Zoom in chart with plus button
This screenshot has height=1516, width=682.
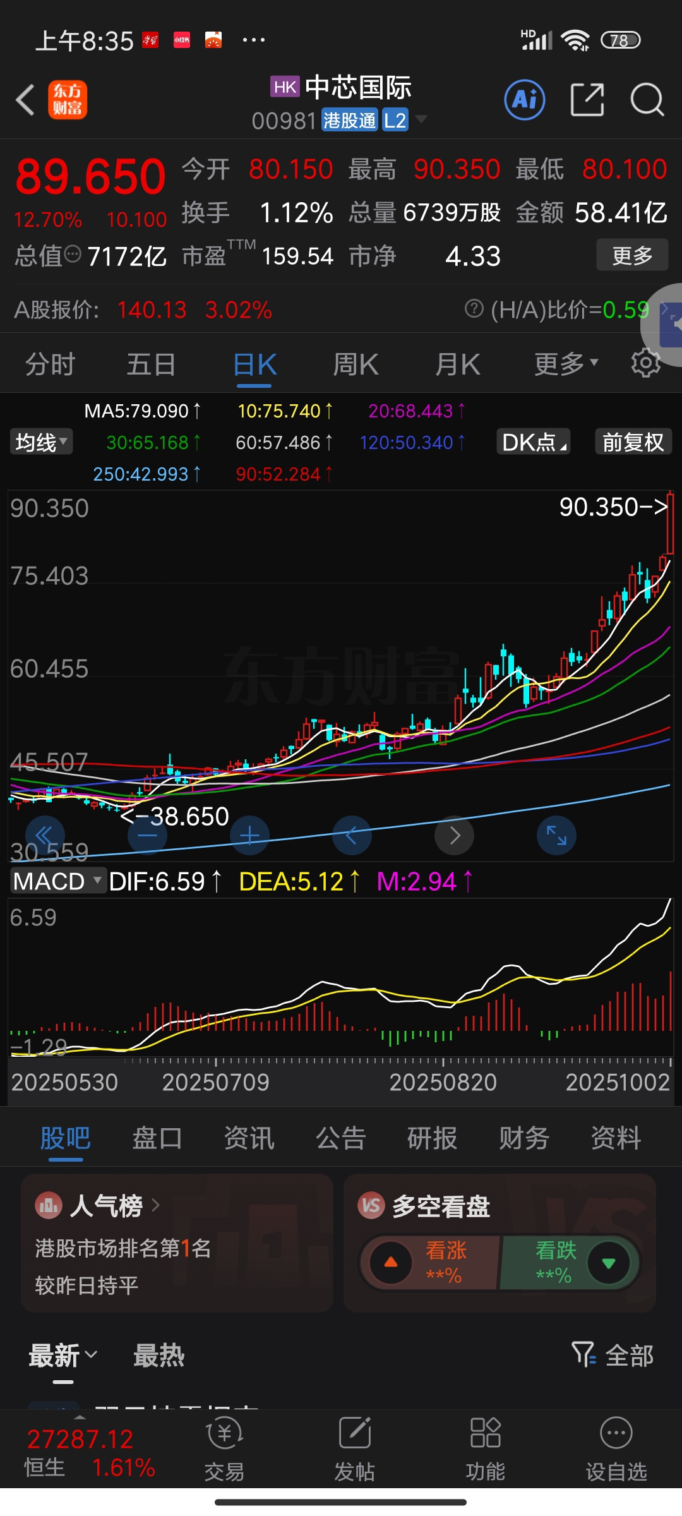(x=249, y=836)
